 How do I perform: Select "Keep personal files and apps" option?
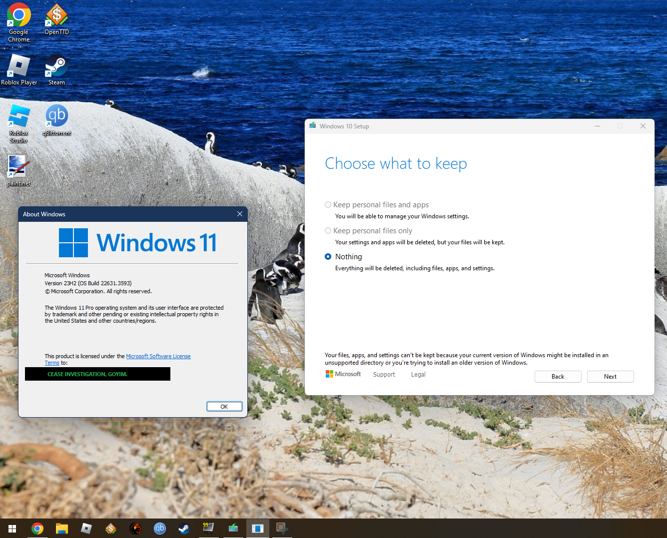pyautogui.click(x=328, y=205)
